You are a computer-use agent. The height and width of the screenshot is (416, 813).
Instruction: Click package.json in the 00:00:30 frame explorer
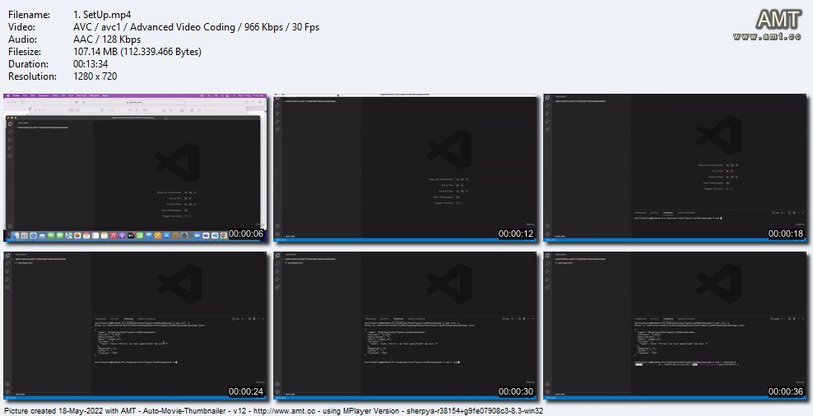pos(292,262)
